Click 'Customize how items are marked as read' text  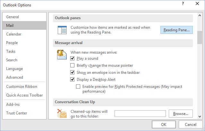click(110, 30)
